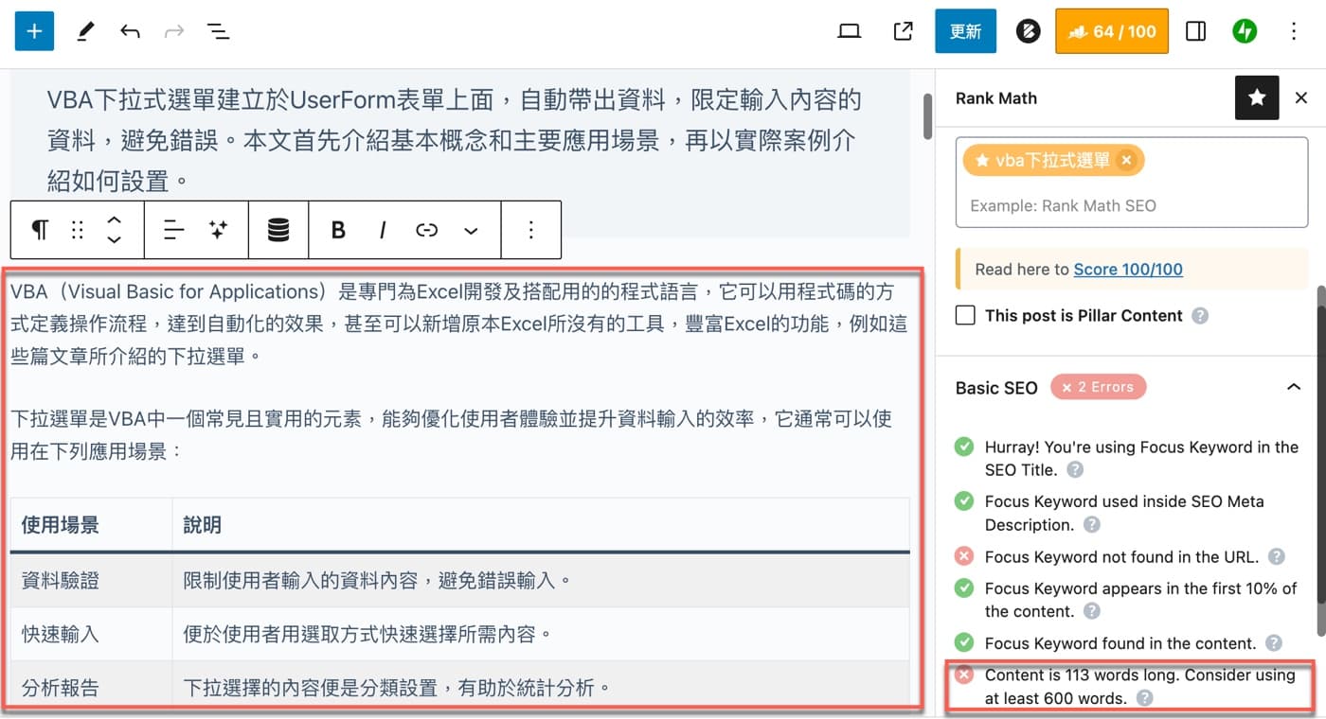Expand more rich text formatting options
Image resolution: width=1326 pixels, height=719 pixels.
471,230
